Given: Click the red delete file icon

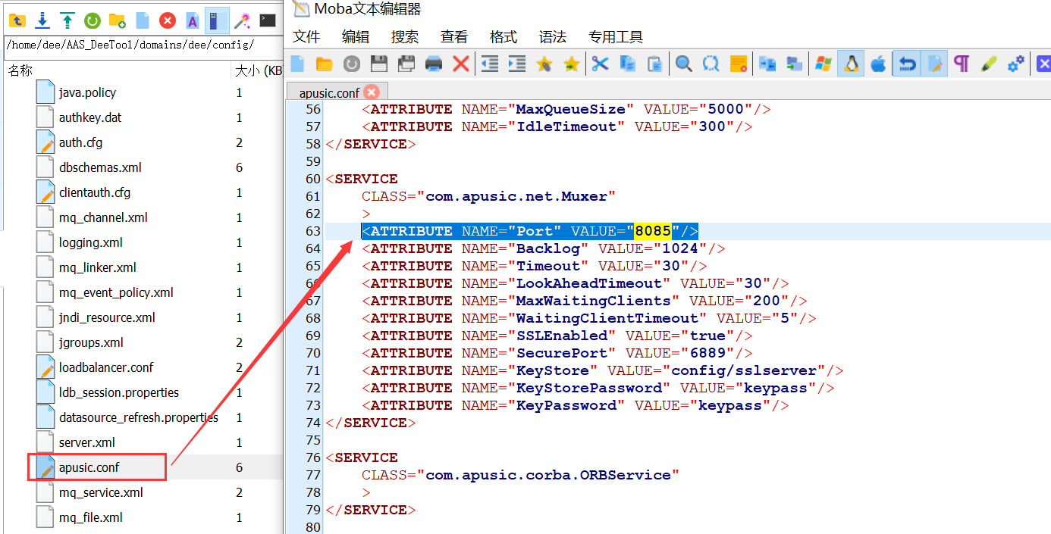Looking at the screenshot, I should pyautogui.click(x=168, y=20).
